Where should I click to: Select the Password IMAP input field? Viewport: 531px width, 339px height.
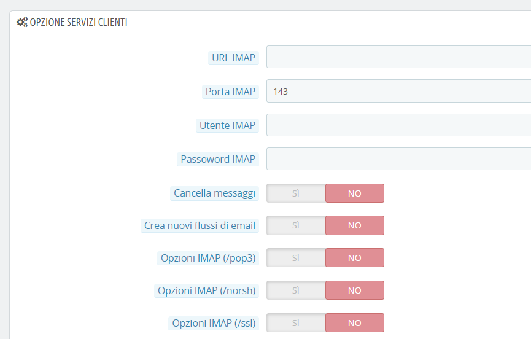(398, 159)
